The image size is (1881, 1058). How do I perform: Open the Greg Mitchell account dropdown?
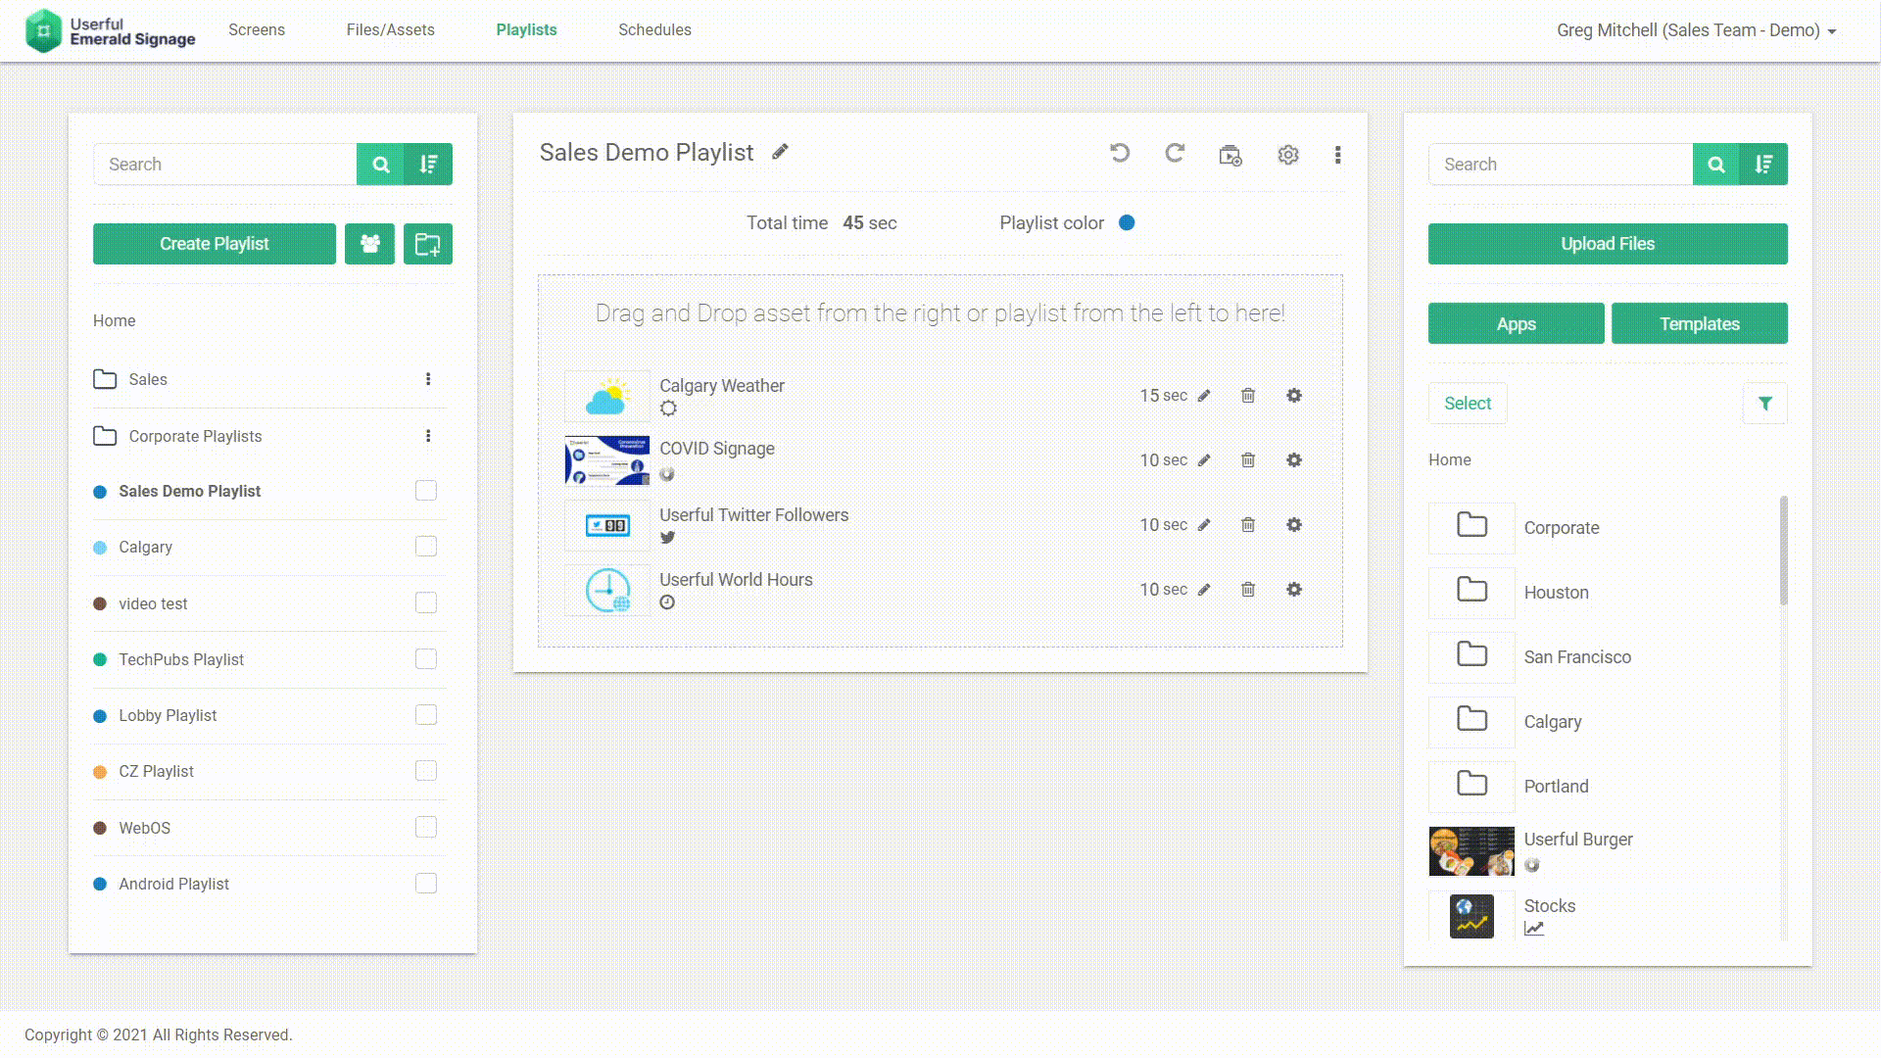coord(1696,30)
